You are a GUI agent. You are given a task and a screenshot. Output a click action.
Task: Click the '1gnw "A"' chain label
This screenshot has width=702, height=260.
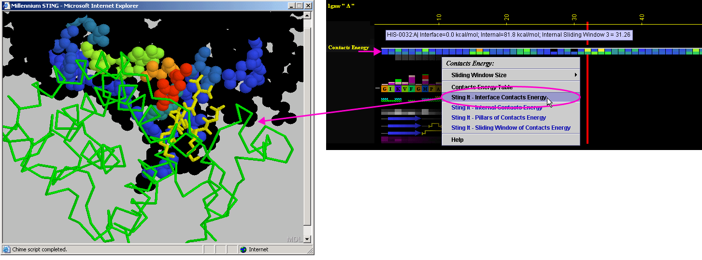[x=341, y=5]
